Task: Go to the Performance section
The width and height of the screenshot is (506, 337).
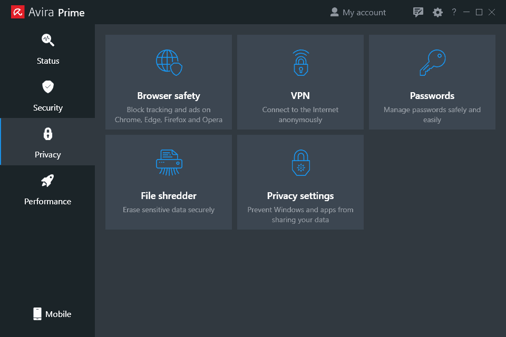Action: pyautogui.click(x=48, y=189)
